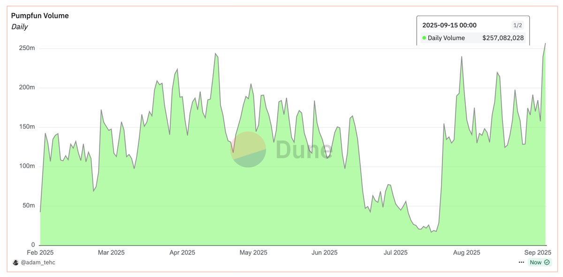Screen dimensions: 563x277
Task: Click the Daily Volume tooltip label
Action: click(x=446, y=38)
